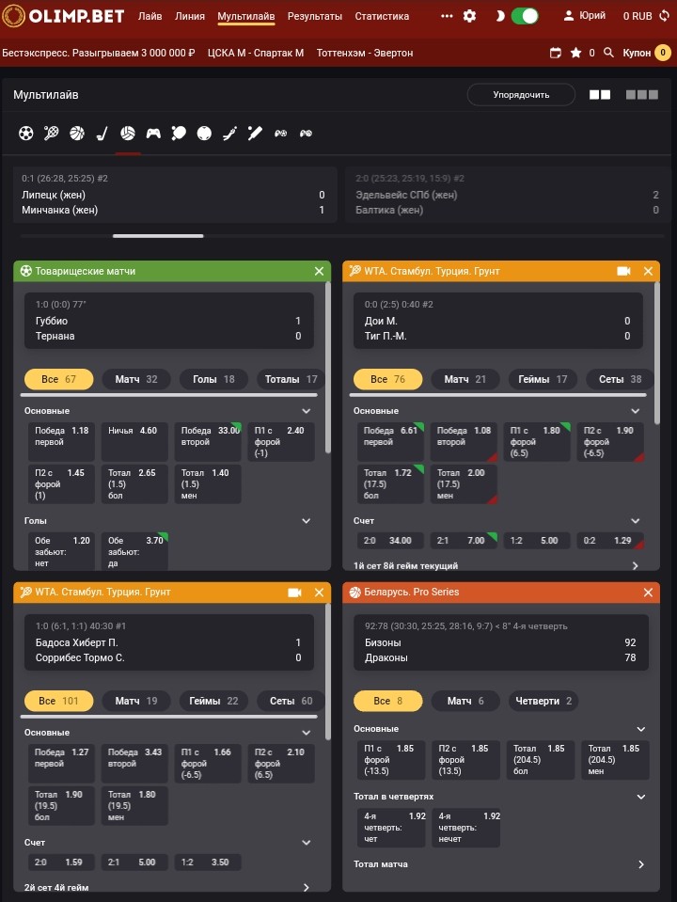This screenshot has width=677, height=902.
Task: Select the esports gamepad filter icon
Action: (x=153, y=134)
